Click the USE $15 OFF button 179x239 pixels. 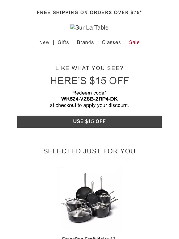pyautogui.click(x=89, y=122)
